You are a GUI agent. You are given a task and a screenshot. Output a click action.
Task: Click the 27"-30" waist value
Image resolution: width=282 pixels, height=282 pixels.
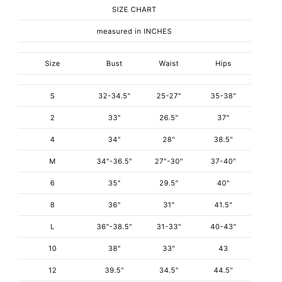point(169,161)
